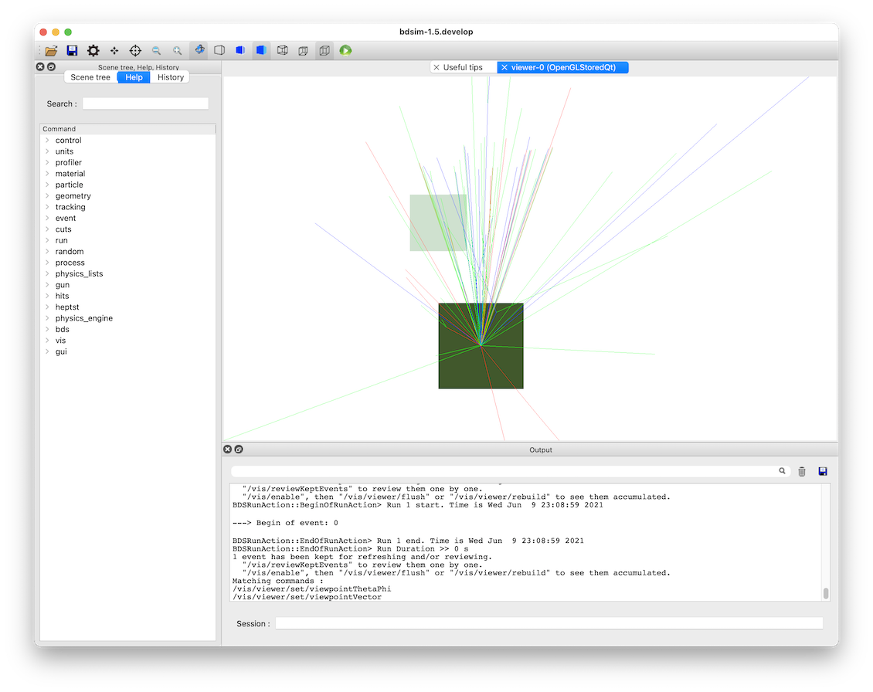This screenshot has height=692, width=873.
Task: Float the Scene tree/Help/History dock panel
Action: click(51, 67)
